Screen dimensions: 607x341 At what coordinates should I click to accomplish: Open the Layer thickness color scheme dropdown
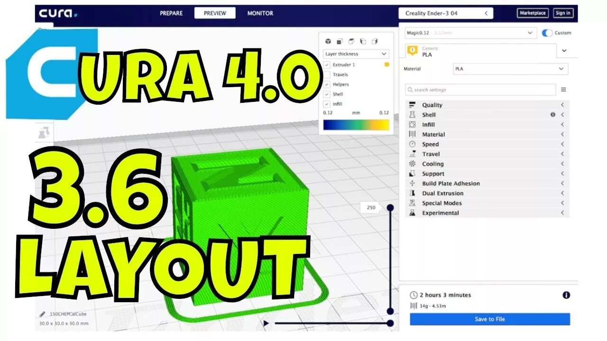356,54
